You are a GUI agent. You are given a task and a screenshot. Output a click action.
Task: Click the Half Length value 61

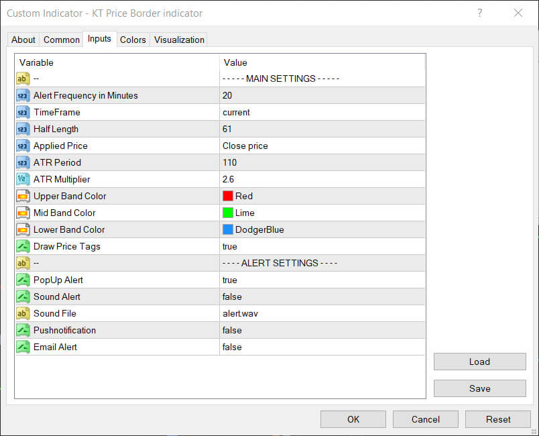pyautogui.click(x=227, y=129)
